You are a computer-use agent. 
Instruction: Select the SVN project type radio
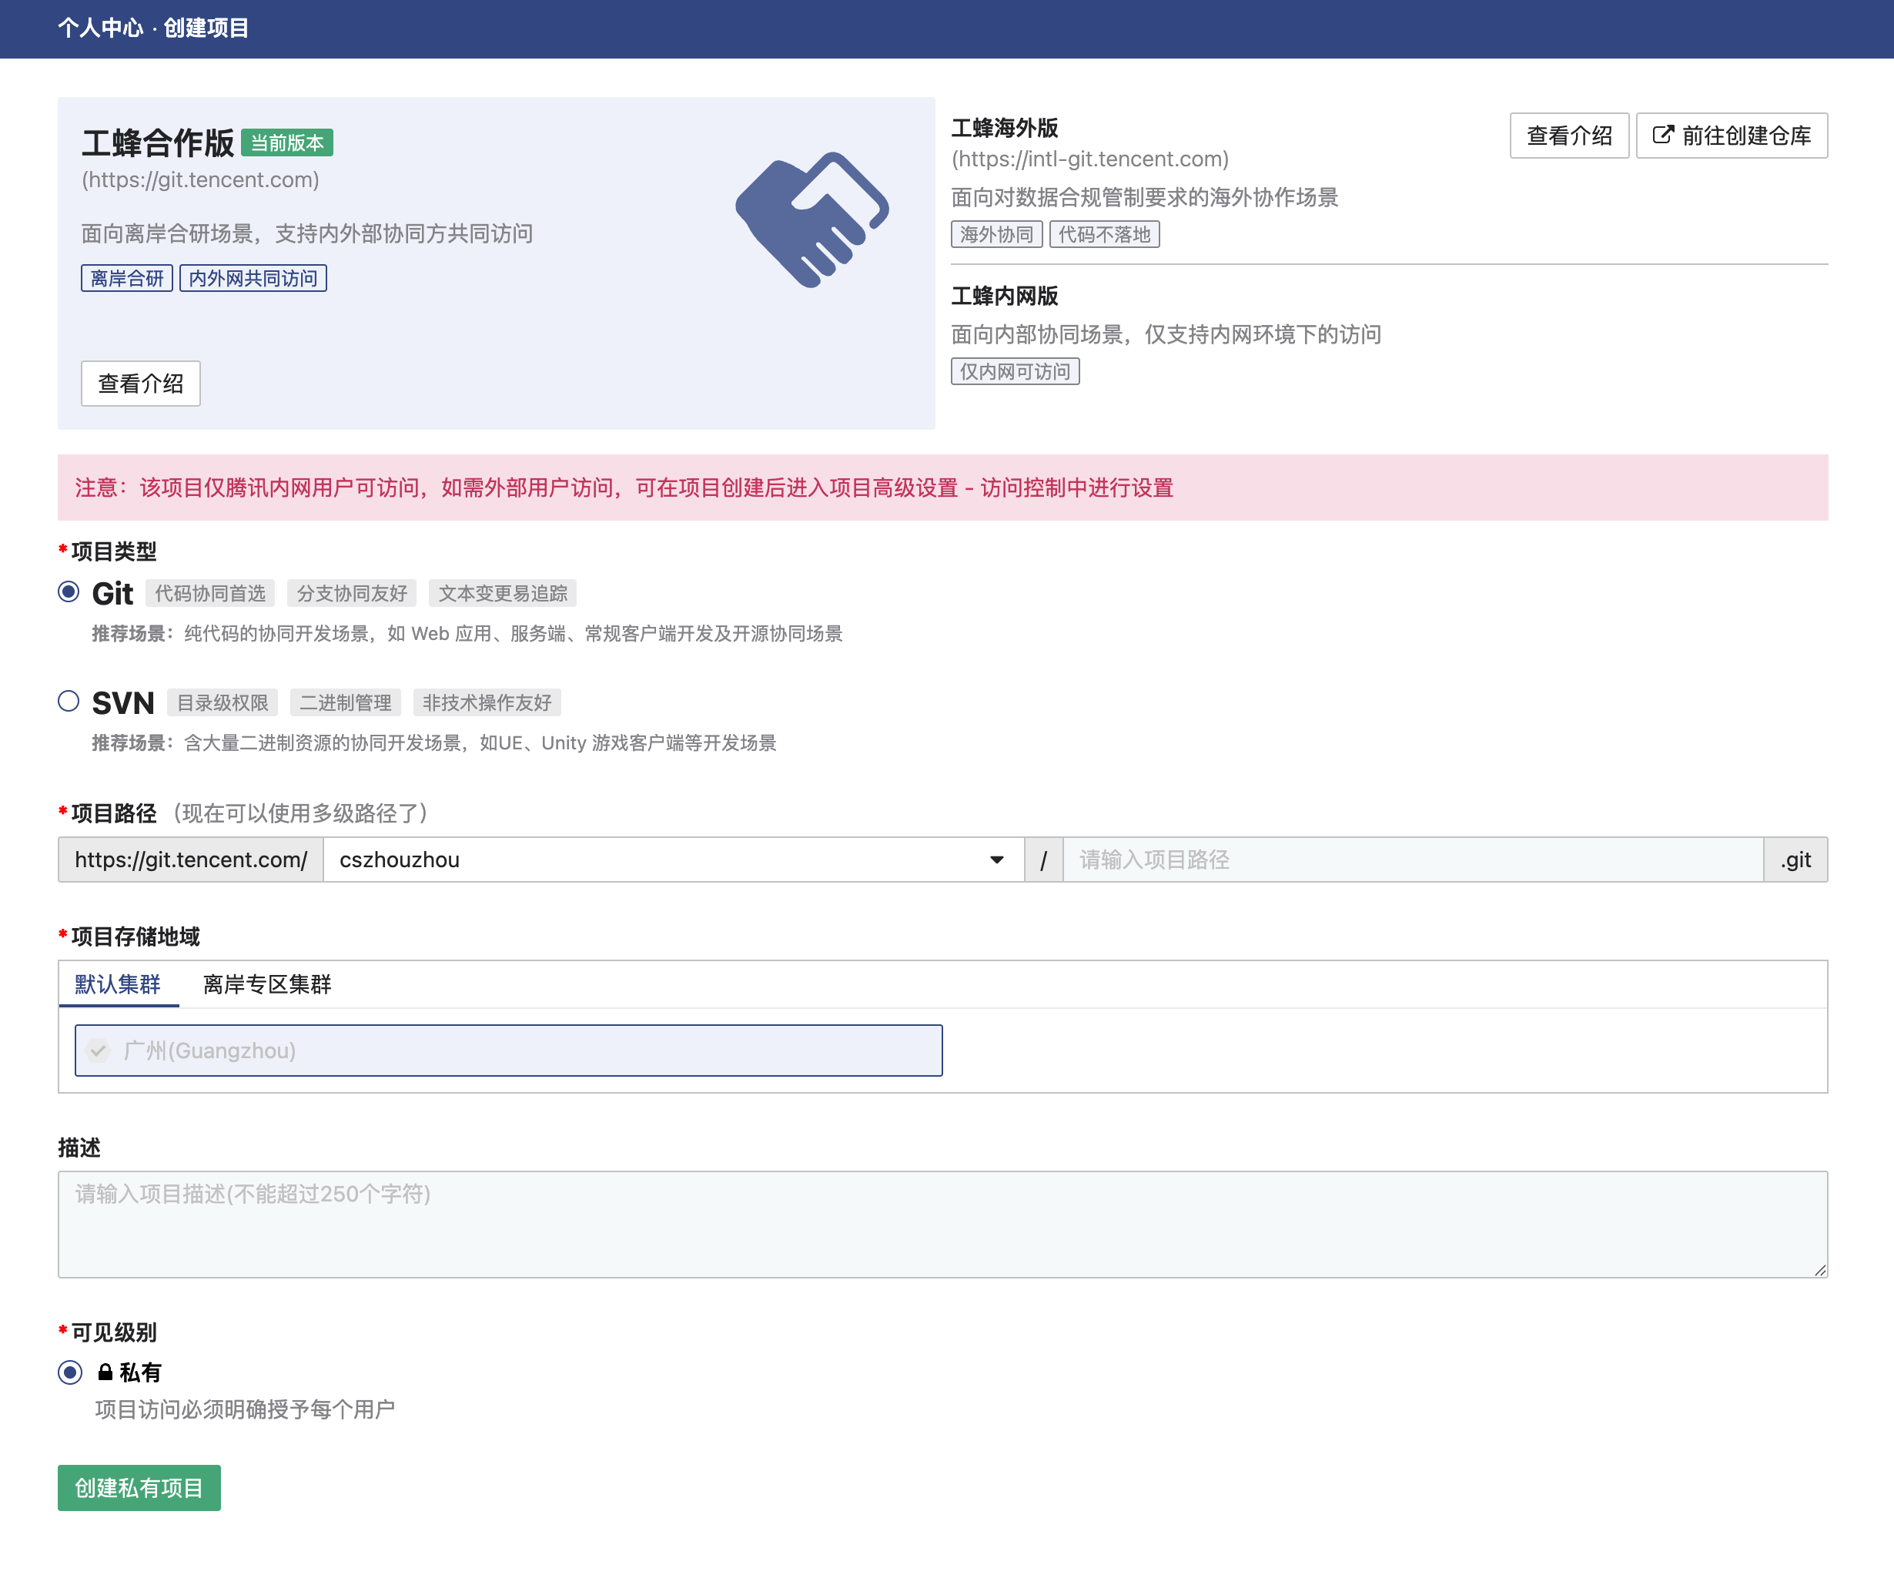click(69, 701)
